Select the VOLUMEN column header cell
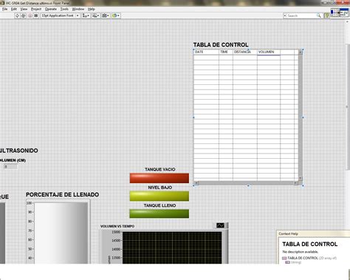The image size is (350, 280). (x=269, y=52)
